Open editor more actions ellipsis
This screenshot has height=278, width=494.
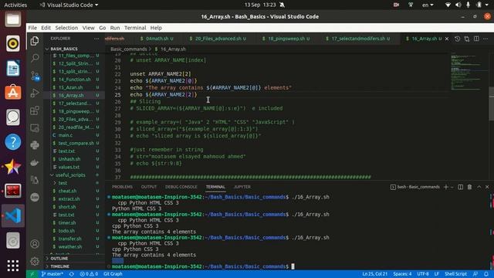486,39
